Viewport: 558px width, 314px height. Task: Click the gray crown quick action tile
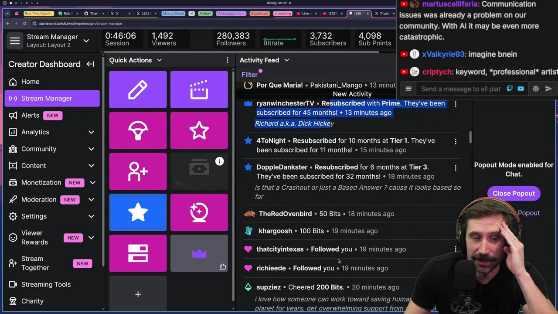(199, 253)
